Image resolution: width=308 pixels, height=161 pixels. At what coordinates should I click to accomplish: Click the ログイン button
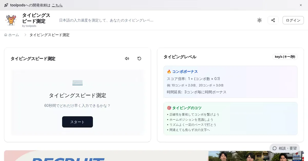[x=293, y=20]
